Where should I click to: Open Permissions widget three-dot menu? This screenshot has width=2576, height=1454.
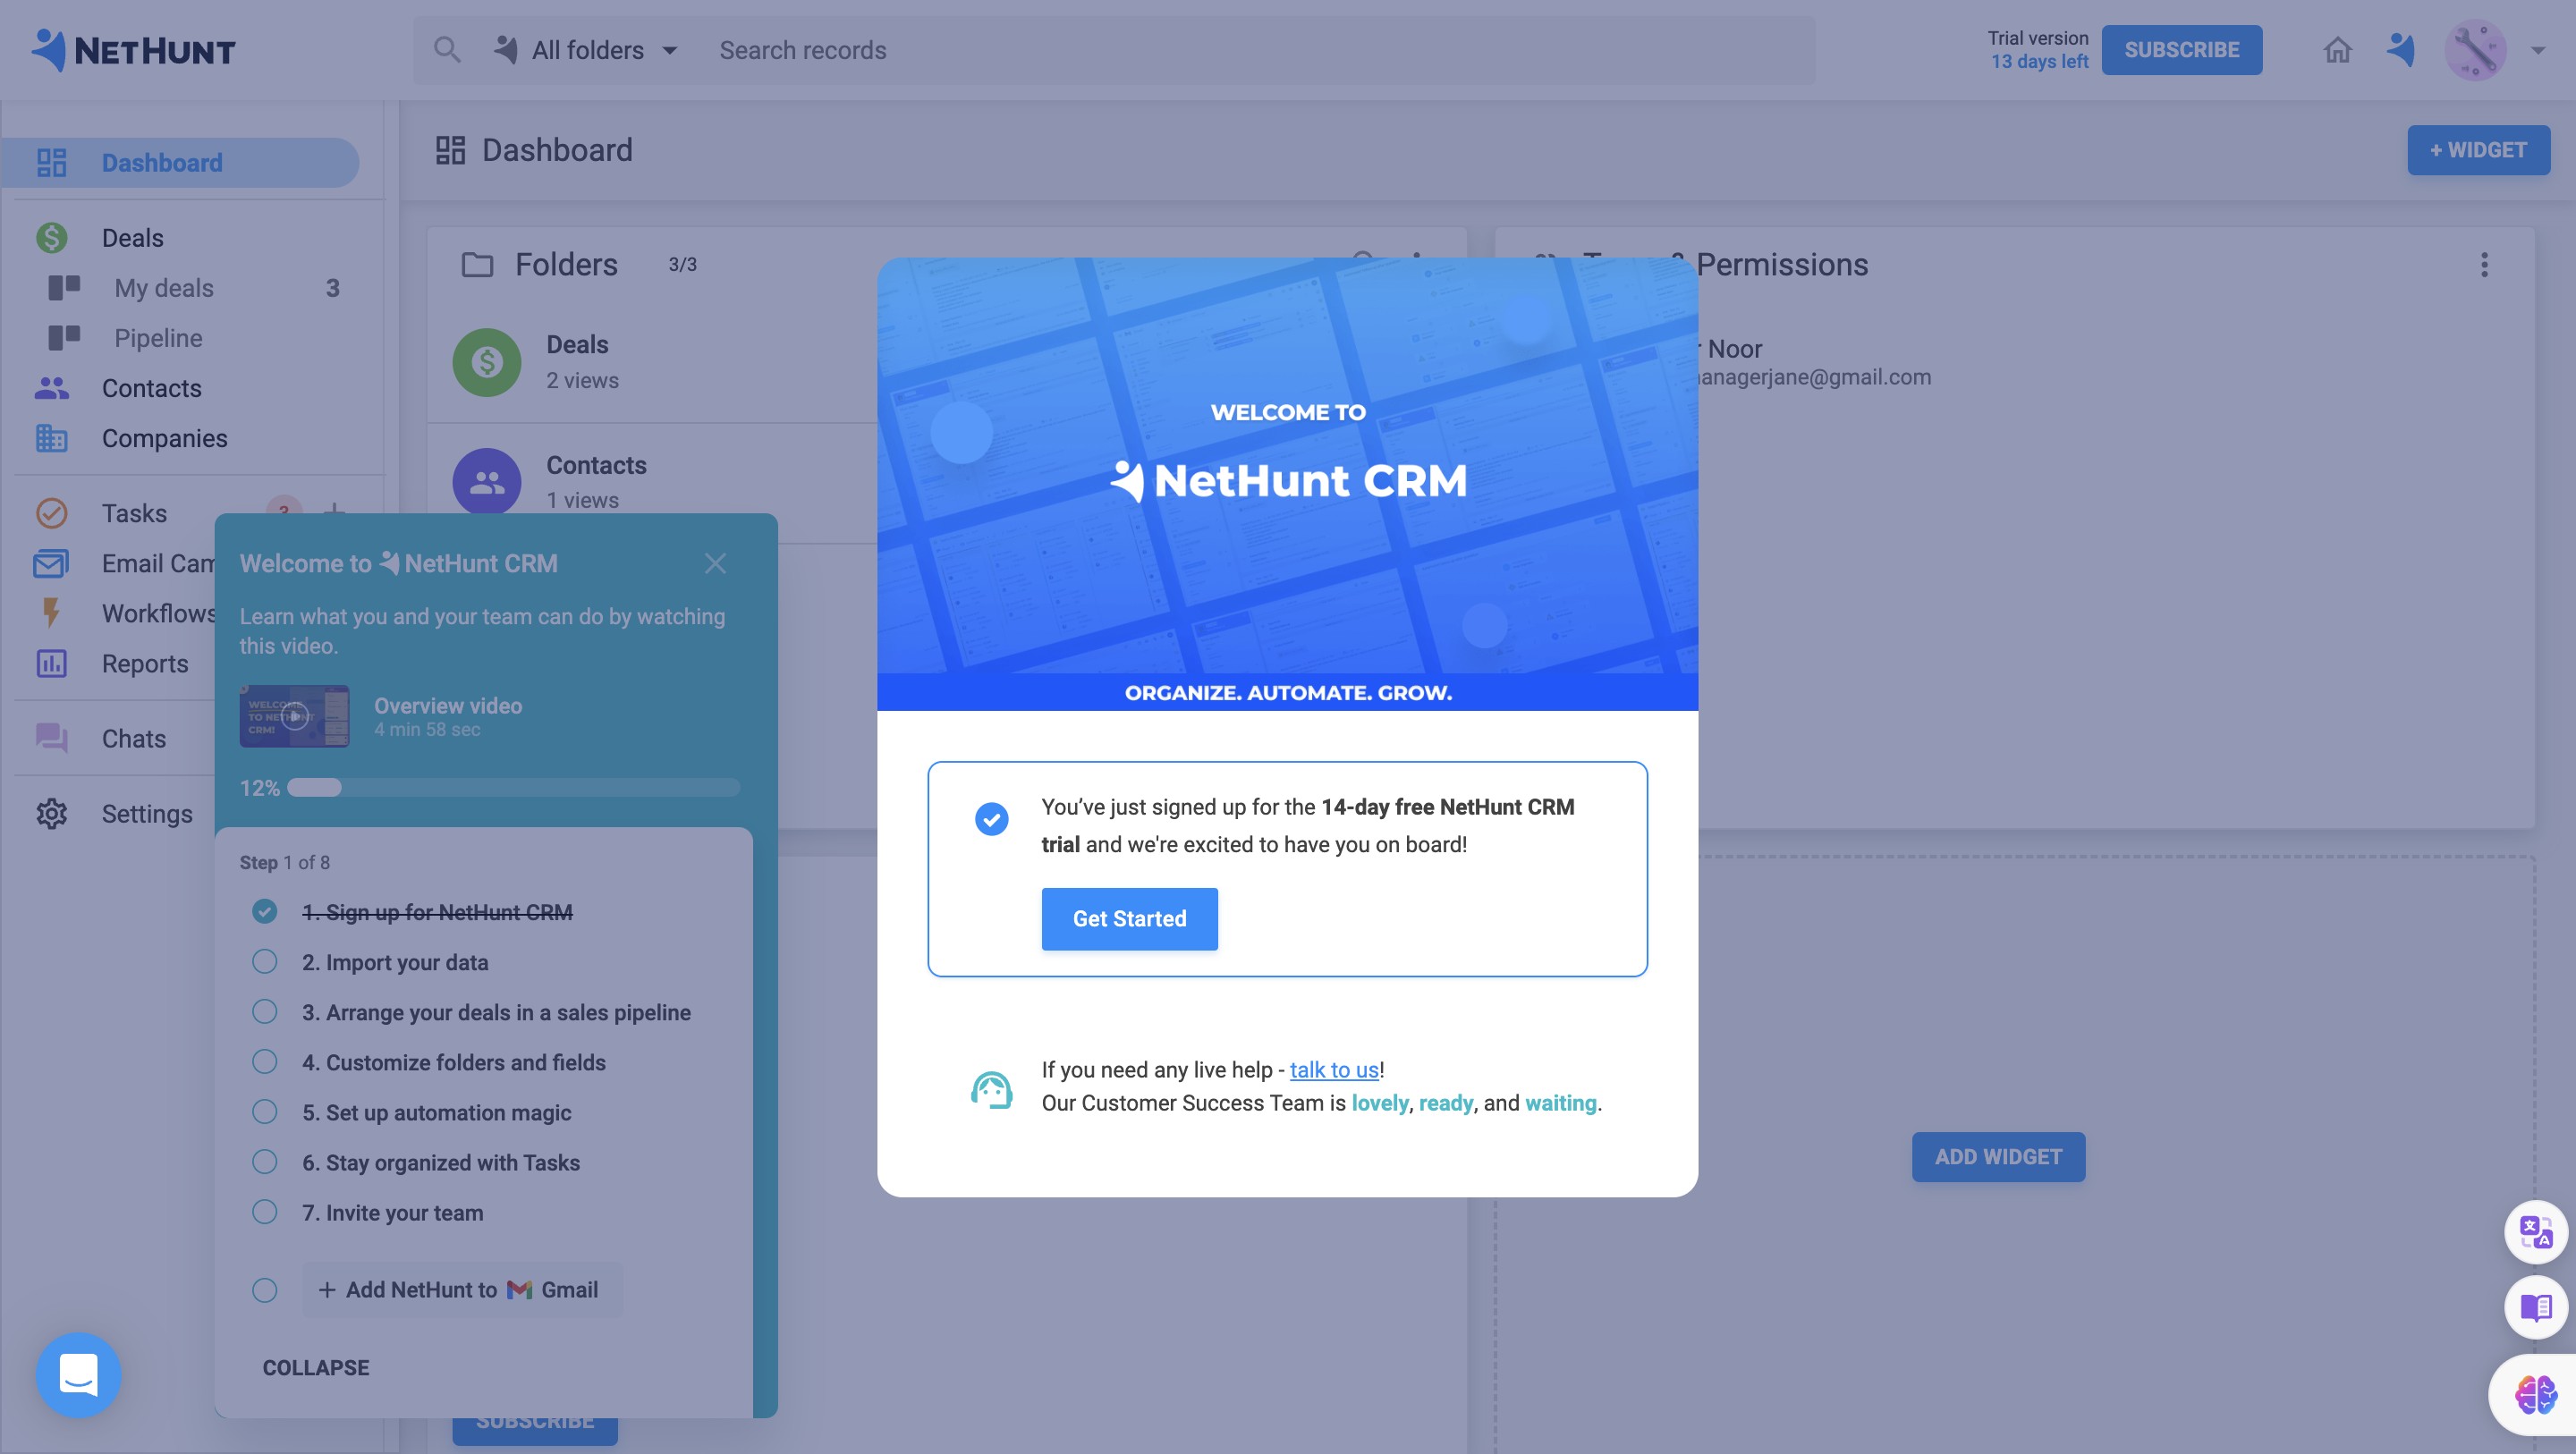pyautogui.click(x=2484, y=265)
